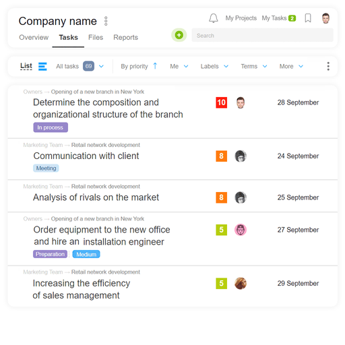The image size is (345, 345).
Task: Click the In process label tag
Action: [x=51, y=127]
